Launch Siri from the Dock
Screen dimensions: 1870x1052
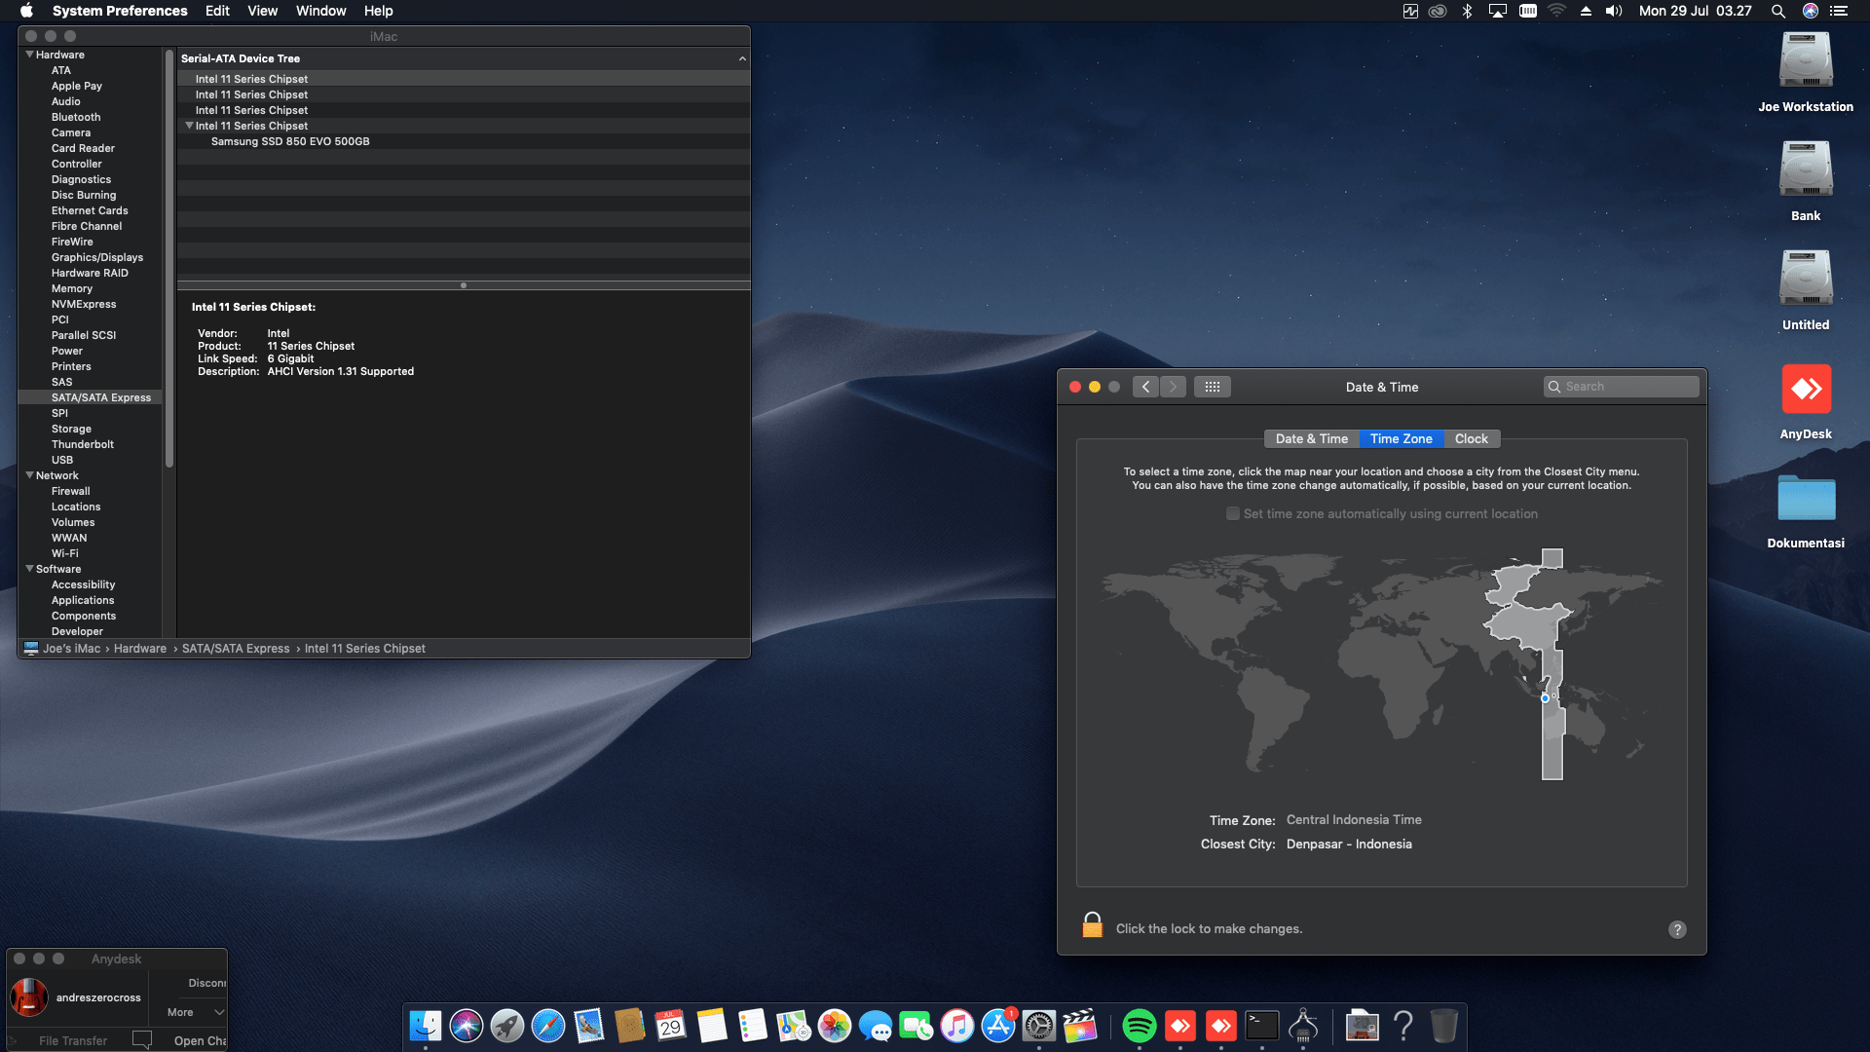coord(467,1026)
